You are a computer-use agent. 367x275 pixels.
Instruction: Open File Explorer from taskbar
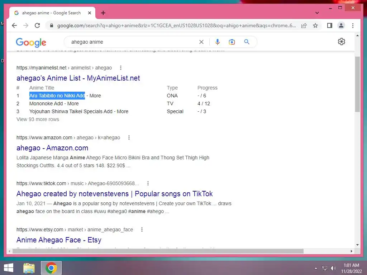click(29, 268)
